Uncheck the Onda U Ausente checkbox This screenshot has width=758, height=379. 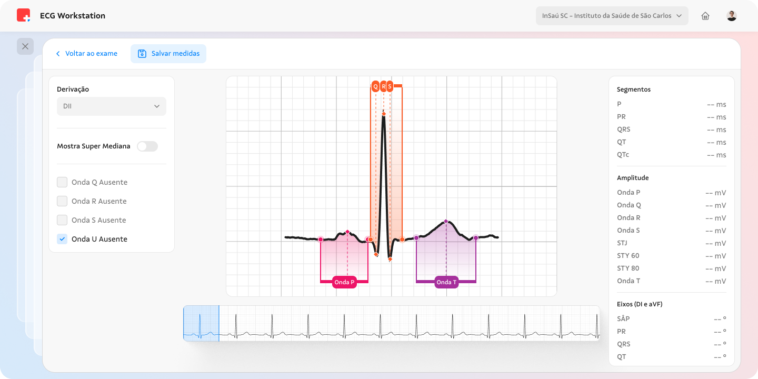coord(62,238)
